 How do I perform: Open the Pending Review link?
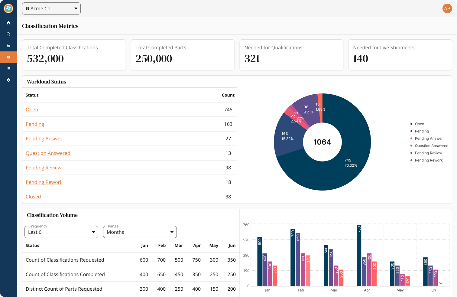(x=44, y=168)
